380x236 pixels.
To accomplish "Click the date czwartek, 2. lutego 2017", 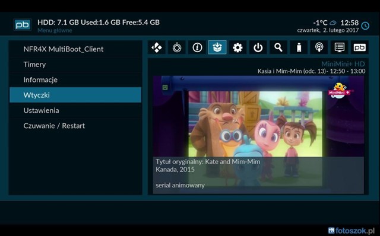I will (x=328, y=30).
